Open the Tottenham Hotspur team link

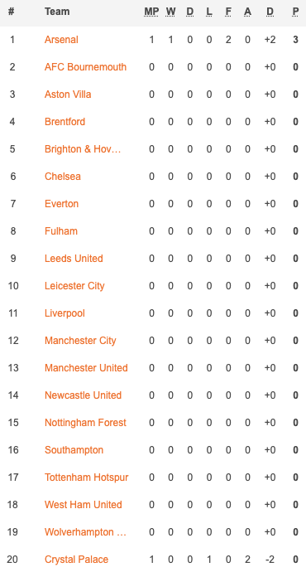86,477
